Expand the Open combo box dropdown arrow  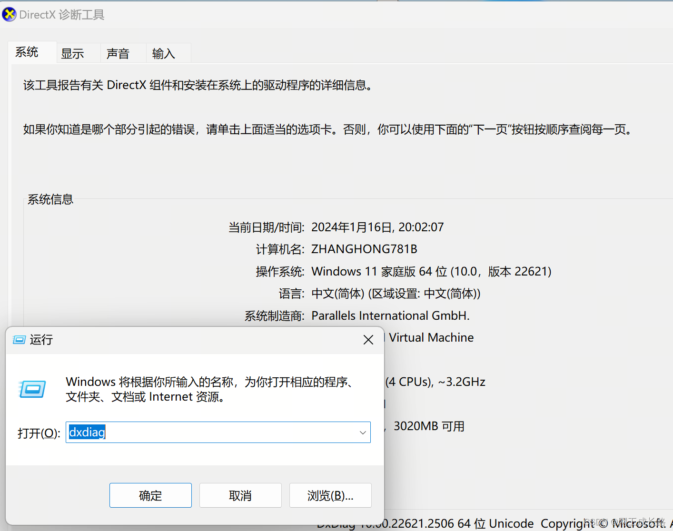[x=363, y=433]
